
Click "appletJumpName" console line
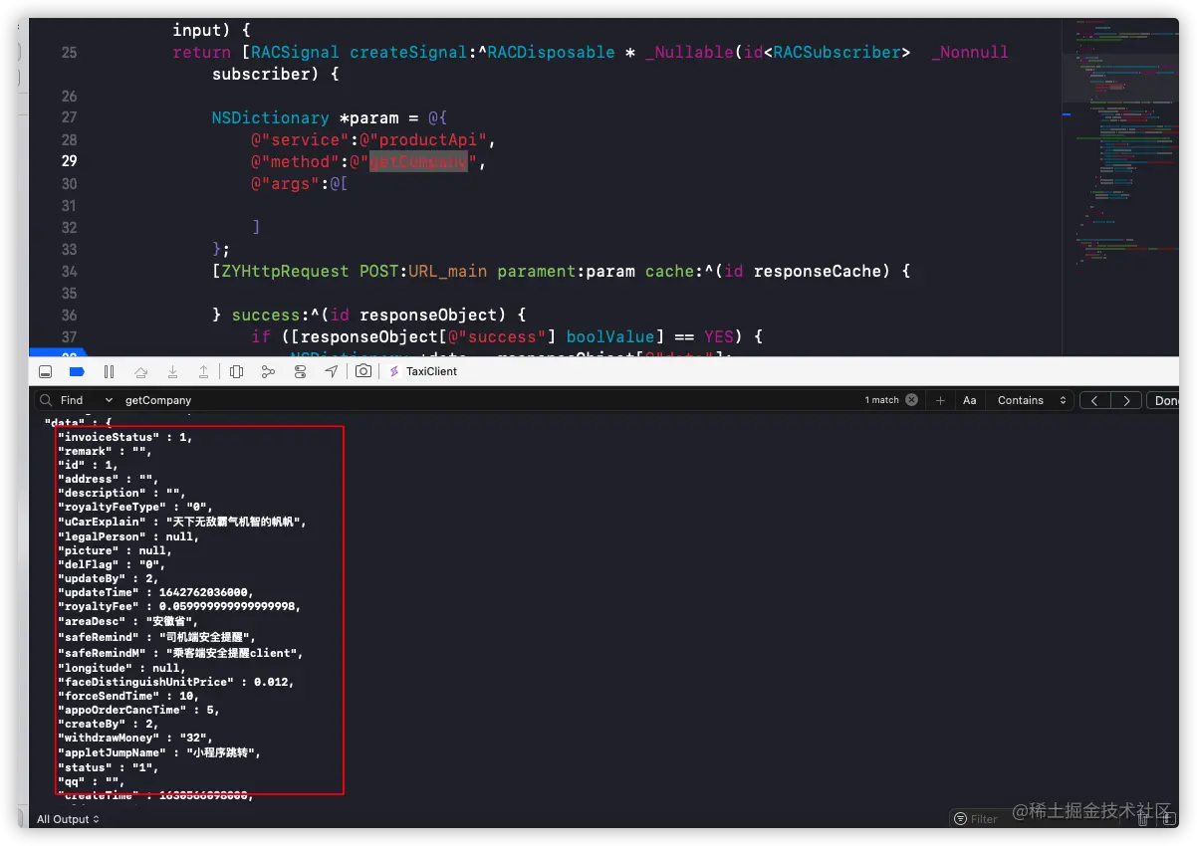coord(159,752)
